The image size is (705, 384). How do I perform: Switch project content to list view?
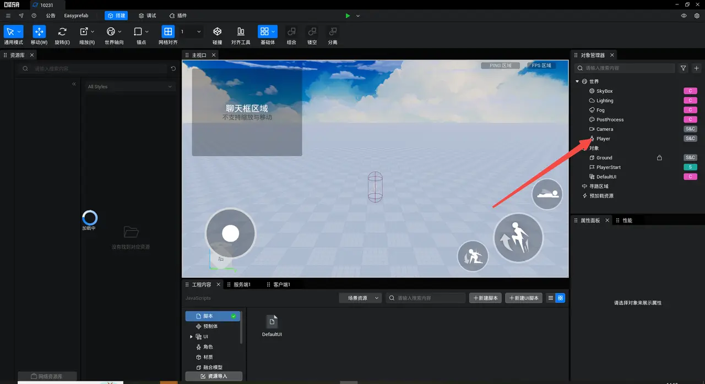[550, 298]
